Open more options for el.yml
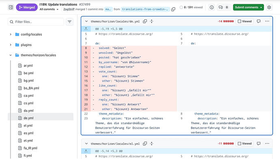 pos(267,144)
